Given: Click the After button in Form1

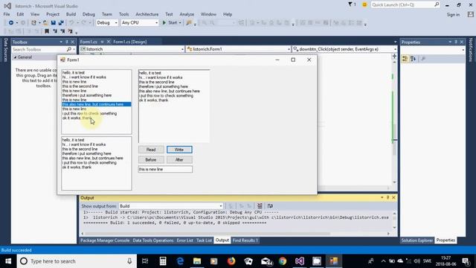Looking at the screenshot, I should [179, 160].
